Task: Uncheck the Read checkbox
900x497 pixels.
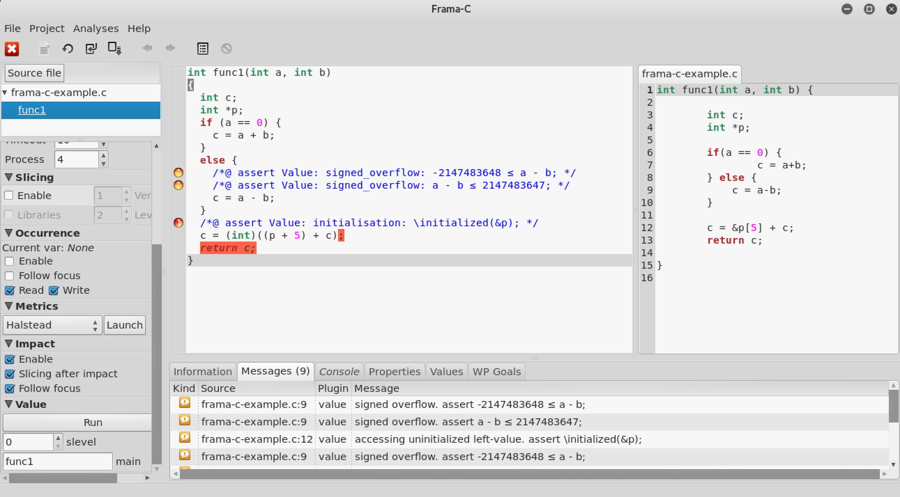Action: 10,291
